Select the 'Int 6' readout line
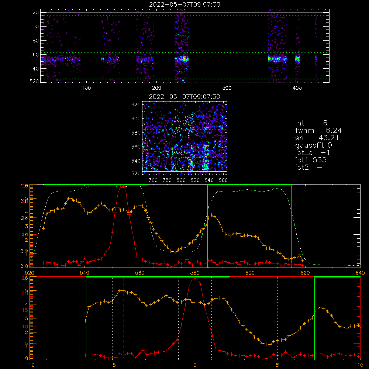Image resolution: width=369 pixels, height=369 pixels. click(x=311, y=123)
